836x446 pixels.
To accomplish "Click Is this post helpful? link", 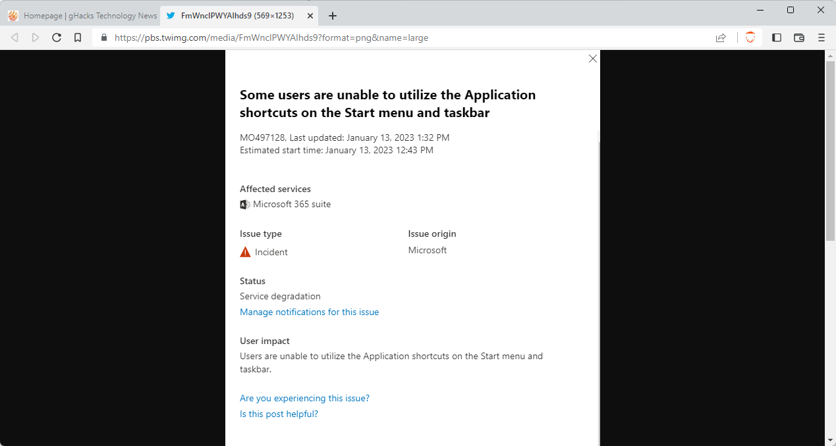I will pos(279,414).
